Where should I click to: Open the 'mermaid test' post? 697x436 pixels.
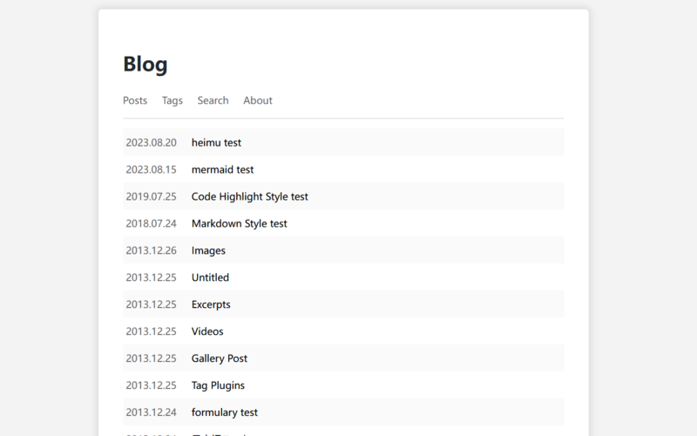(x=222, y=169)
